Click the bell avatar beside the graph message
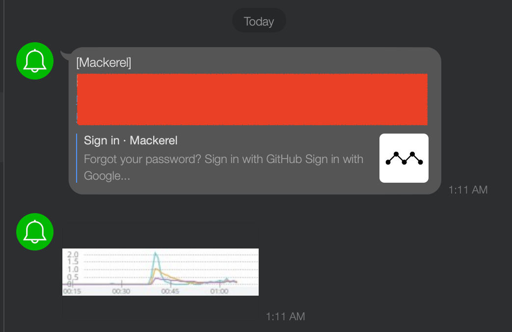 click(34, 231)
